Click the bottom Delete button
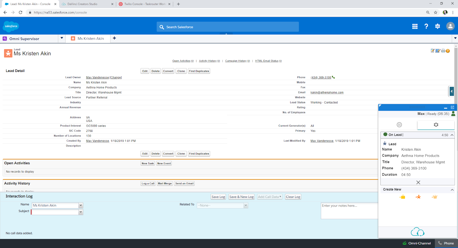Screen dimensions: 458x248 tap(156, 154)
